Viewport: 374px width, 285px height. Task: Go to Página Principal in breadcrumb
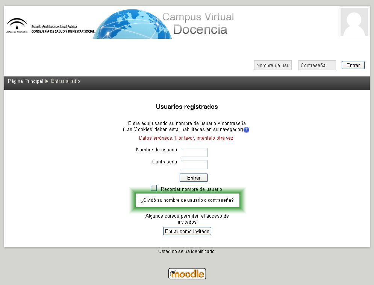25,81
